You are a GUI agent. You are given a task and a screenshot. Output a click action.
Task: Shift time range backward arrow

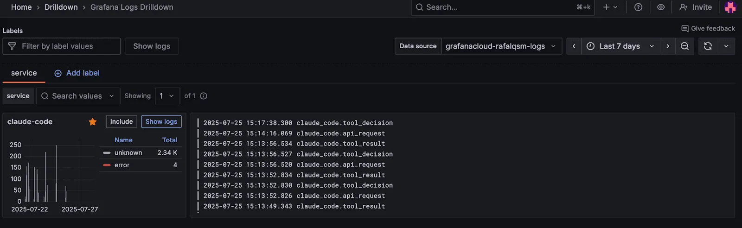click(x=574, y=46)
